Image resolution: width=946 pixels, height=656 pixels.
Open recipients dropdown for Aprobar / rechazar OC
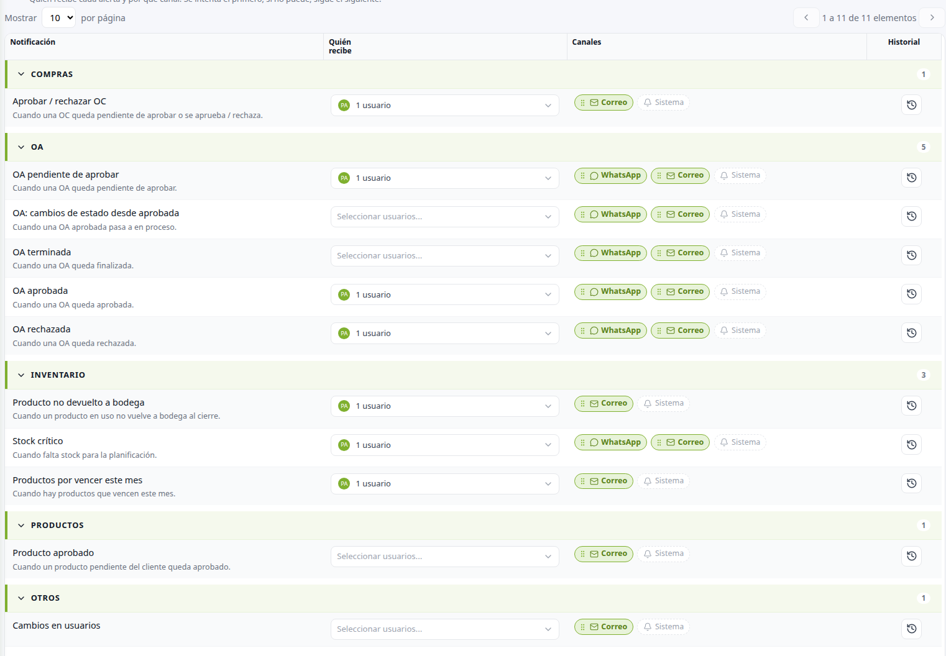tap(444, 106)
